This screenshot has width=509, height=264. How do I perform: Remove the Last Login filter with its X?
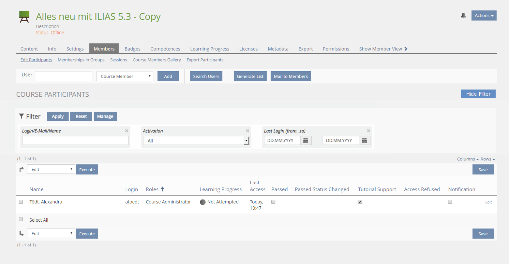(368, 131)
